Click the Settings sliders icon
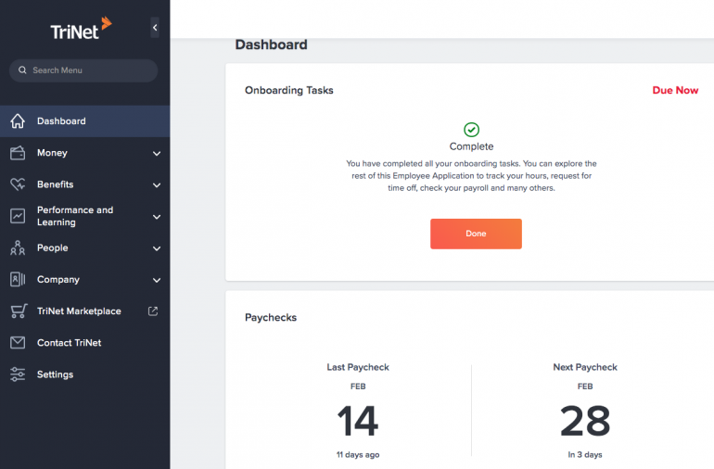 (x=18, y=374)
